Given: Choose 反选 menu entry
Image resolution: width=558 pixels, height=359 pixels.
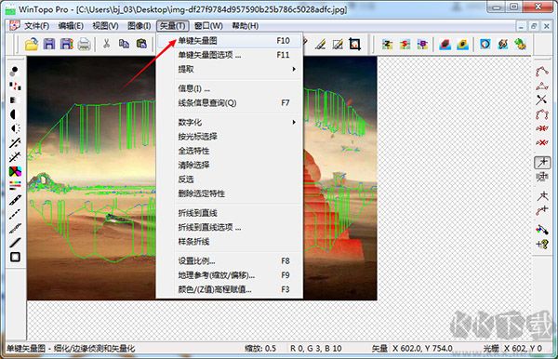Looking at the screenshot, I should 230,179.
